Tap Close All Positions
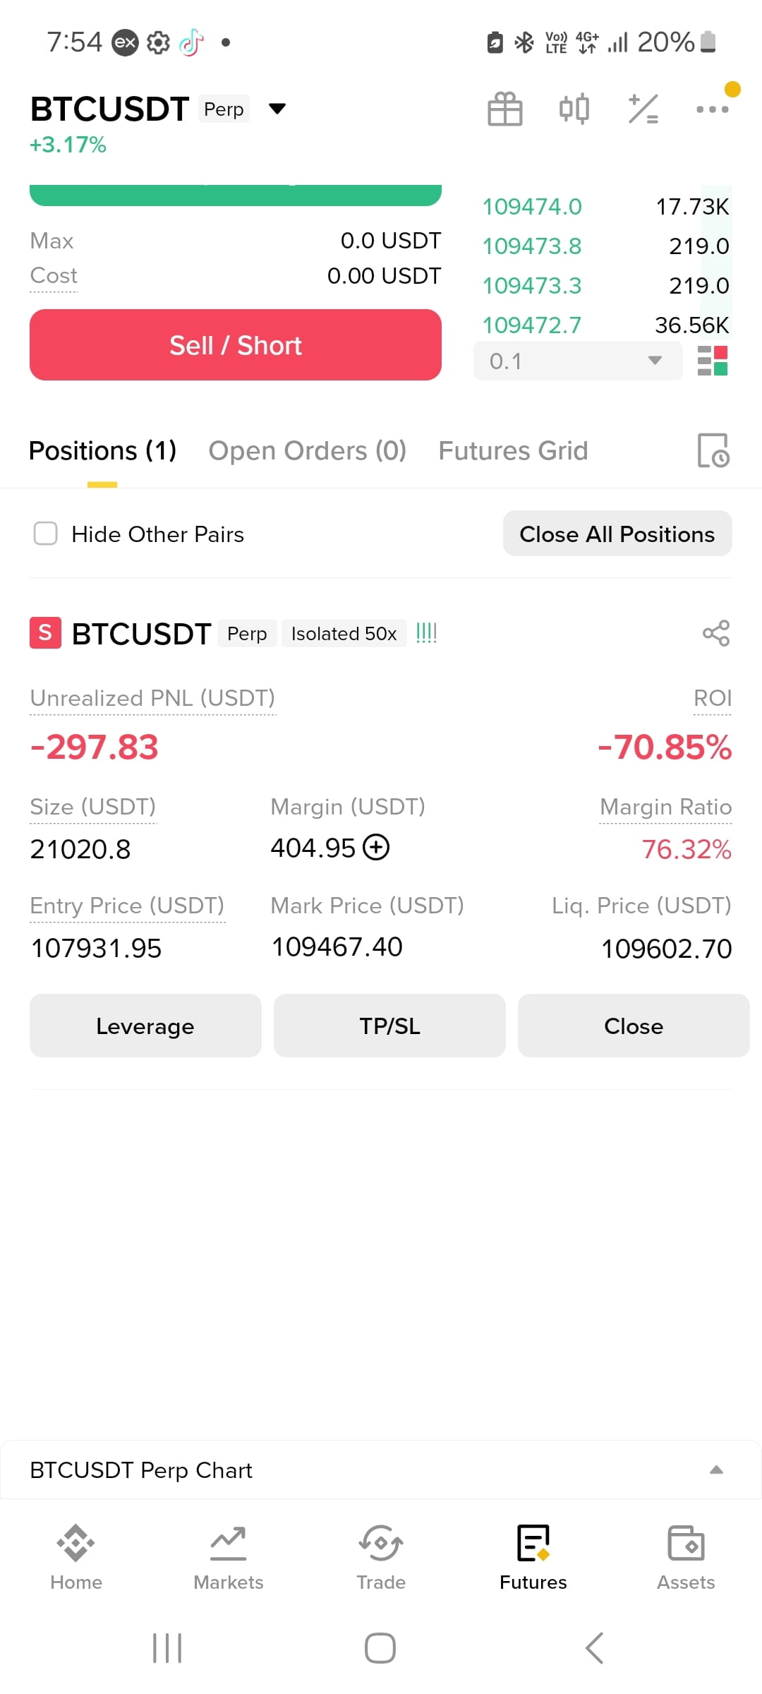 617,534
